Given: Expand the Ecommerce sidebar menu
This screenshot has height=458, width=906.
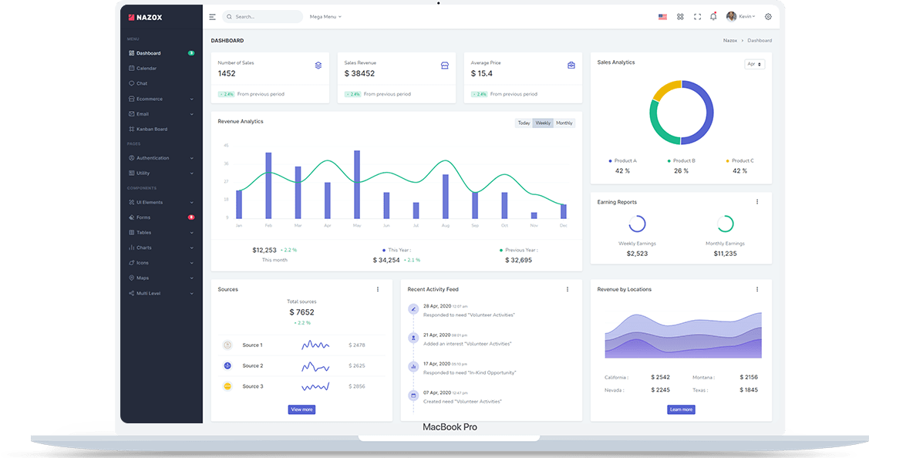Looking at the screenshot, I should pos(161,99).
